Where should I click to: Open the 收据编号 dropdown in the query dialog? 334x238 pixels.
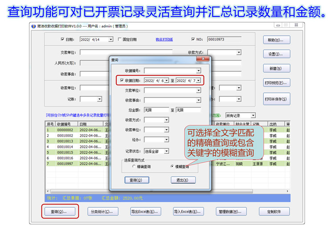tap(199, 70)
